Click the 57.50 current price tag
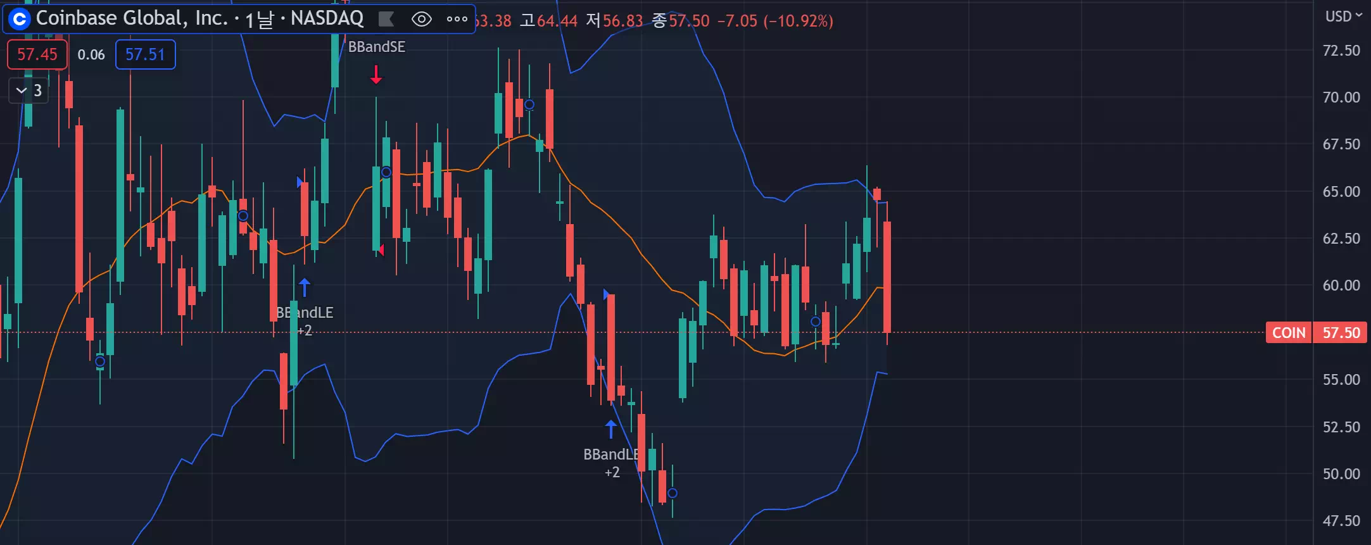The height and width of the screenshot is (545, 1371). pos(1341,332)
